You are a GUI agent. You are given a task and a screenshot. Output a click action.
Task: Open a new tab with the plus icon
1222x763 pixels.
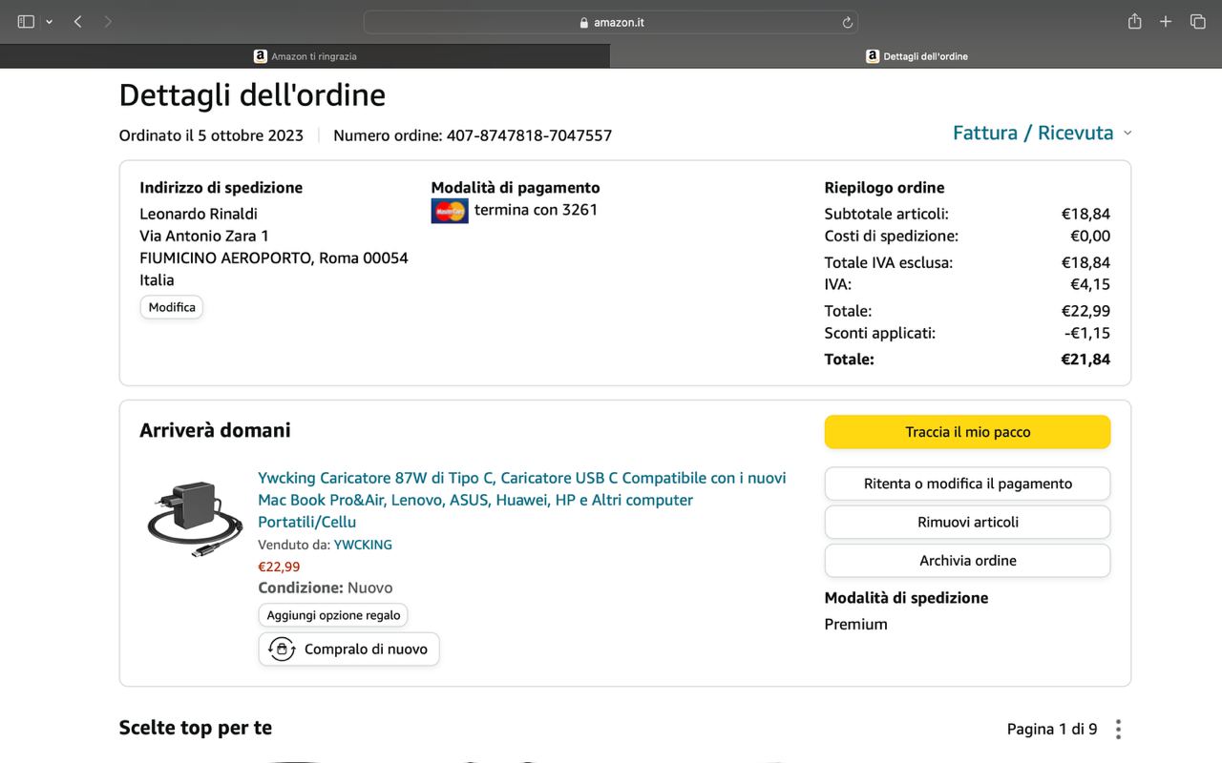(1166, 21)
